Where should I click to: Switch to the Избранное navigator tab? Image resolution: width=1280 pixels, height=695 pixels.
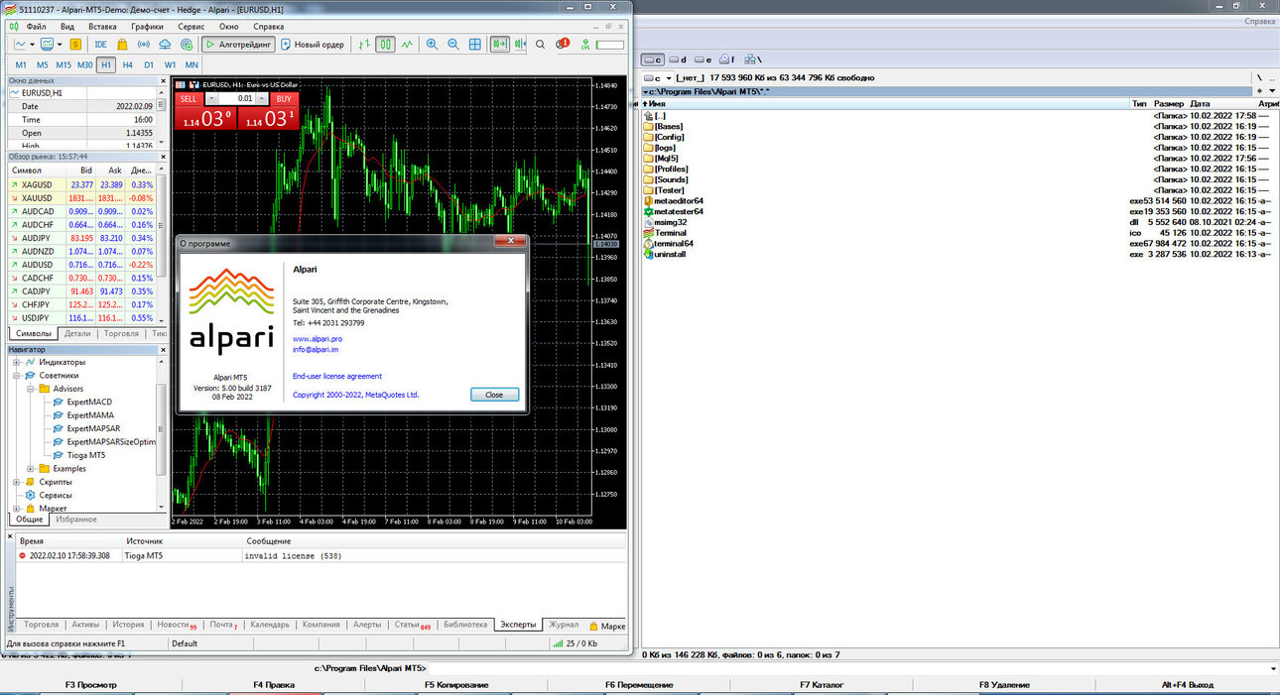76,520
